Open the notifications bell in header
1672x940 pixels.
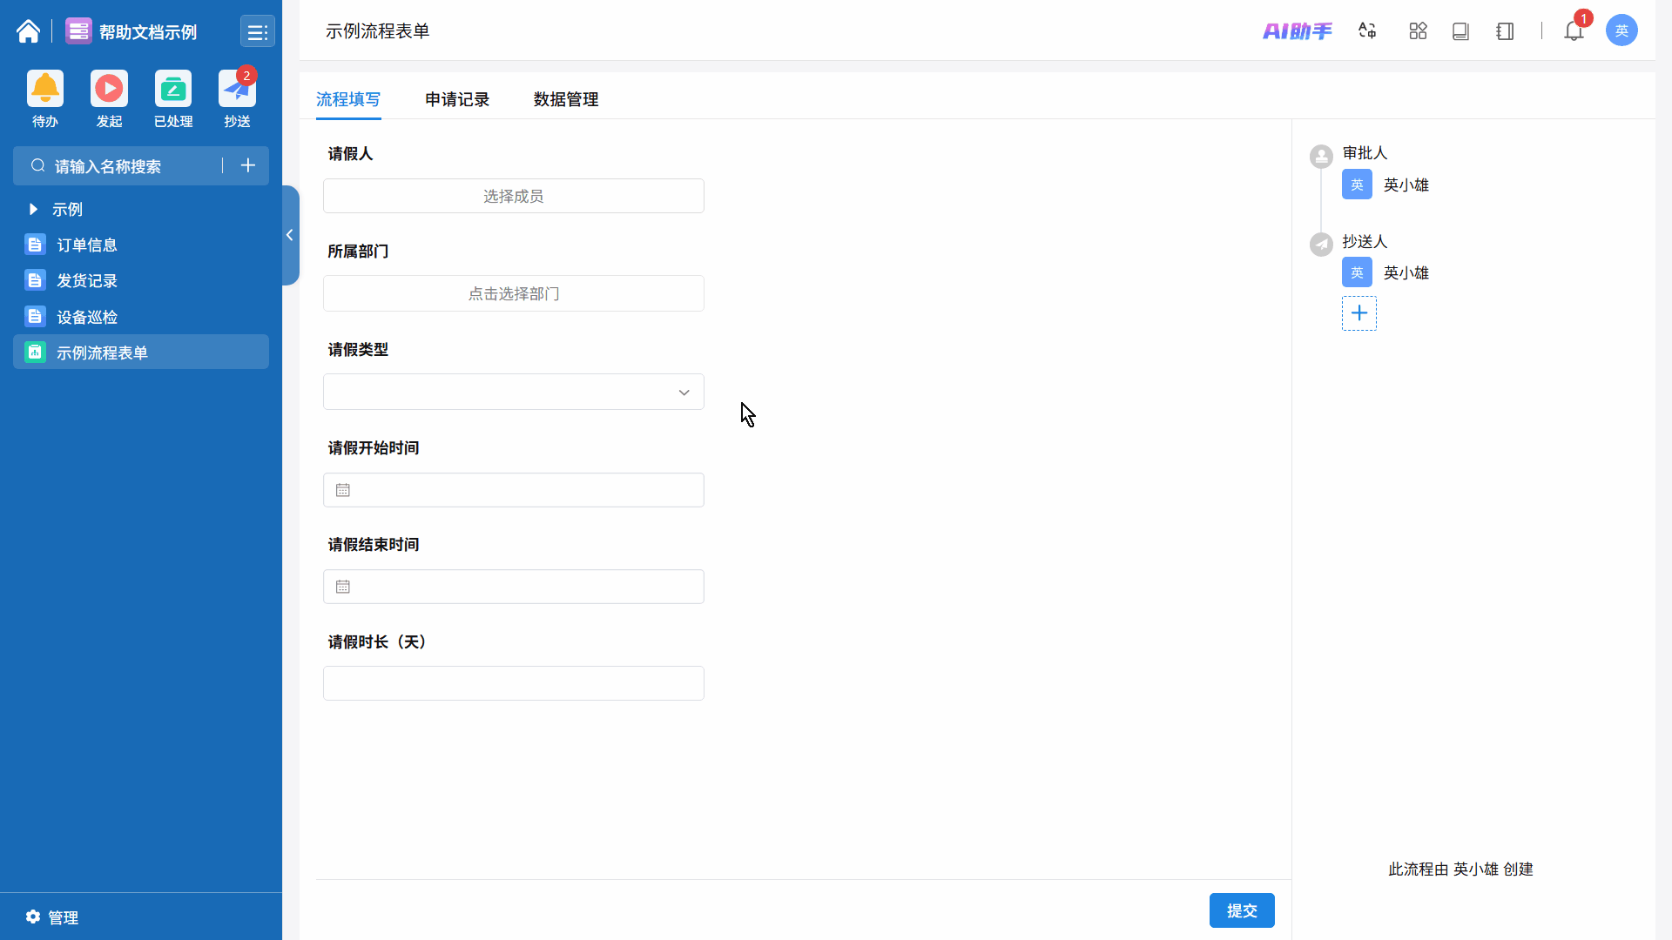click(1573, 31)
